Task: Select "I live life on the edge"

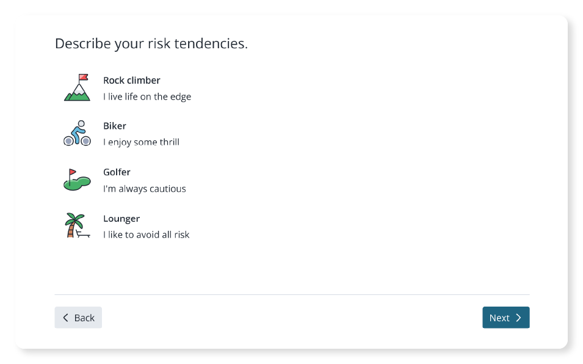Action: coord(147,96)
